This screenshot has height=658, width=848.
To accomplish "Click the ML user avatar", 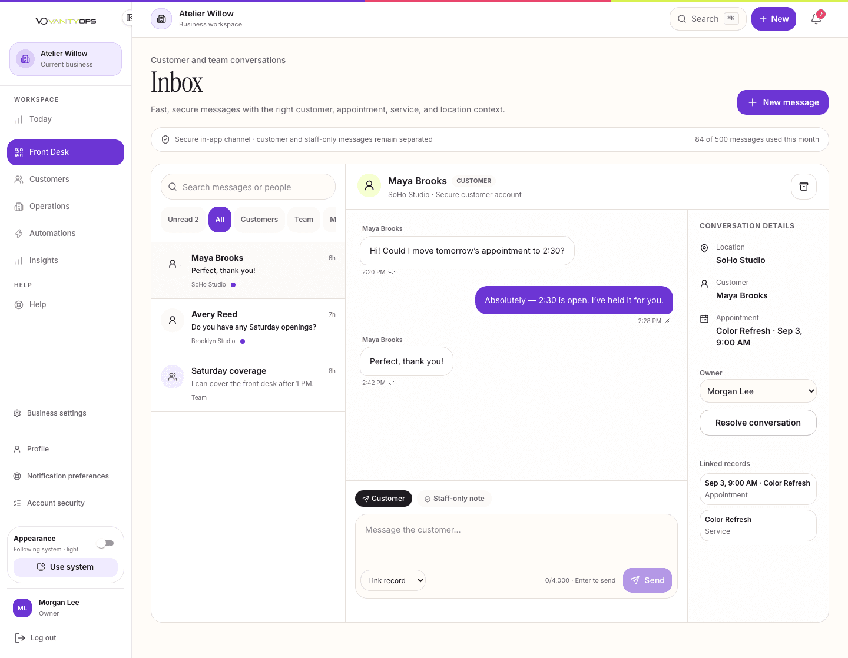I will point(22,608).
